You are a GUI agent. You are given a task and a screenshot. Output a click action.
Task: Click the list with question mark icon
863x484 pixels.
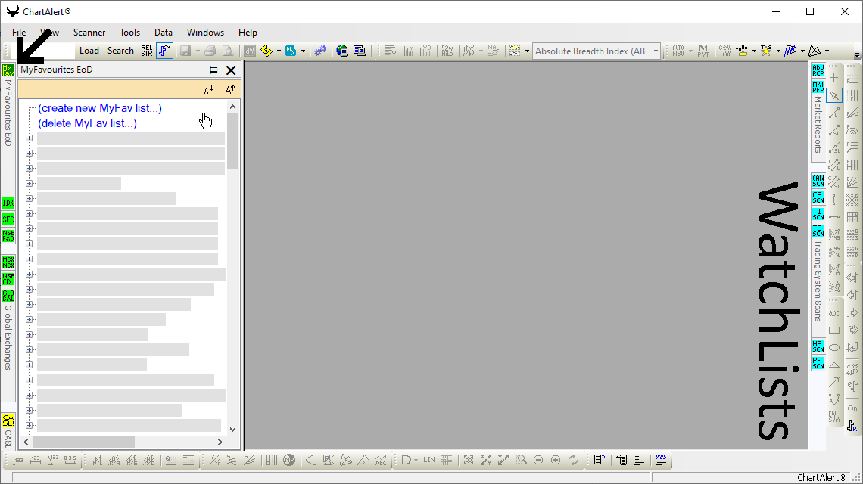click(600, 460)
